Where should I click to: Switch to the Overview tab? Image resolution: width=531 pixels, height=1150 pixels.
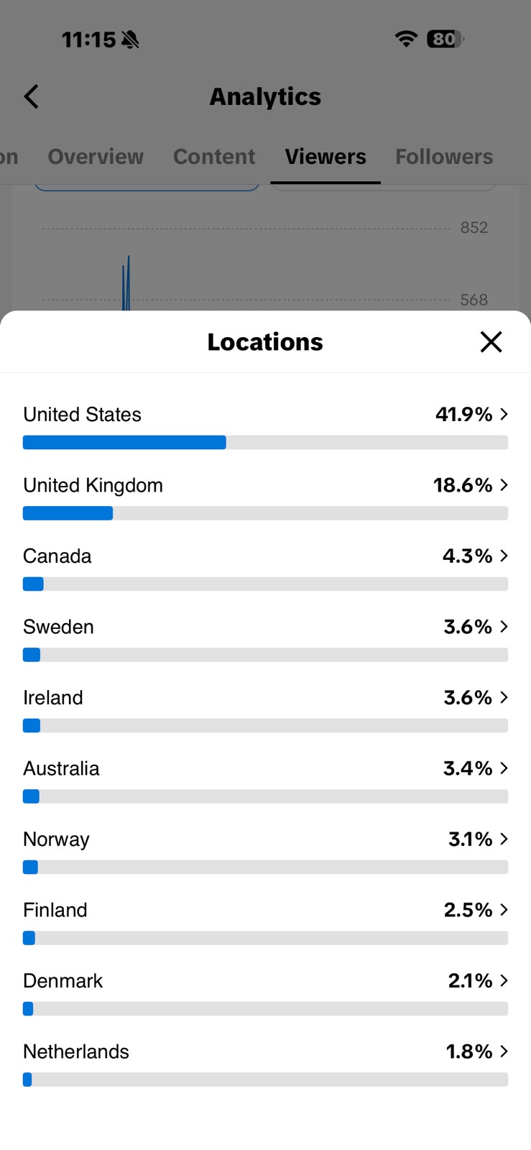[x=96, y=157]
